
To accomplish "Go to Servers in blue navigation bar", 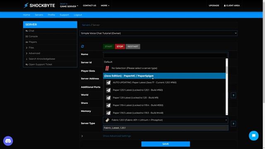I will (39, 15).
